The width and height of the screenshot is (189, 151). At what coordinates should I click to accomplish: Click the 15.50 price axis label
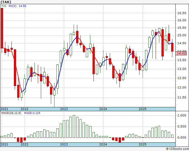tap(182, 28)
